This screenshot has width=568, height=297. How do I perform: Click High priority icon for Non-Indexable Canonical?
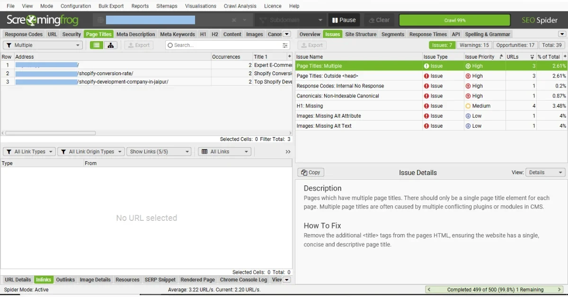coord(468,96)
